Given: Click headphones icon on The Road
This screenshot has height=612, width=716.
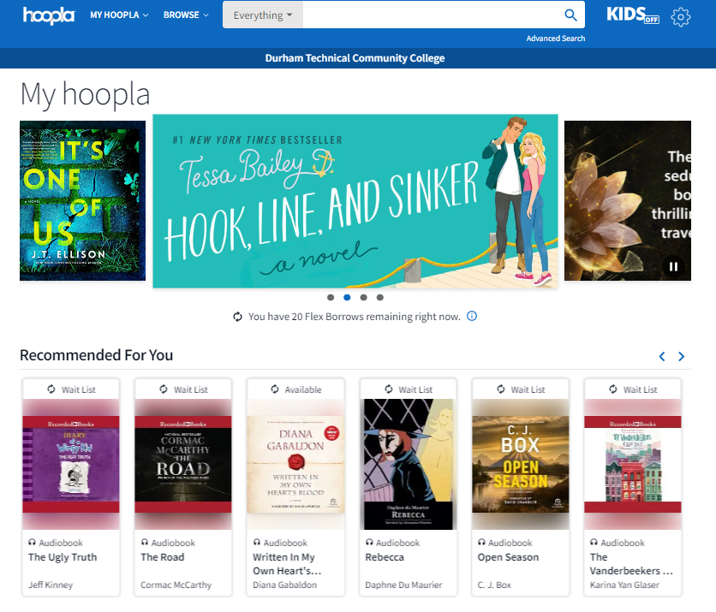Looking at the screenshot, I should coord(144,542).
